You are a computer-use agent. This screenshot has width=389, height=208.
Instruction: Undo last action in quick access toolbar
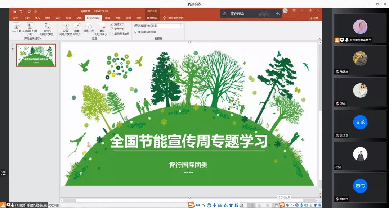21,11
